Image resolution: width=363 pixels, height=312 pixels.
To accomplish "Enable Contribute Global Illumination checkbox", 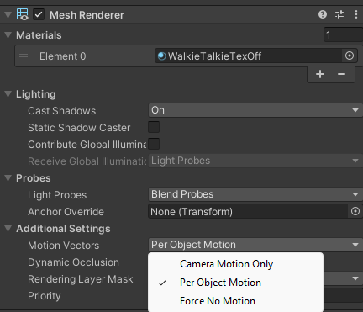I will (x=154, y=144).
